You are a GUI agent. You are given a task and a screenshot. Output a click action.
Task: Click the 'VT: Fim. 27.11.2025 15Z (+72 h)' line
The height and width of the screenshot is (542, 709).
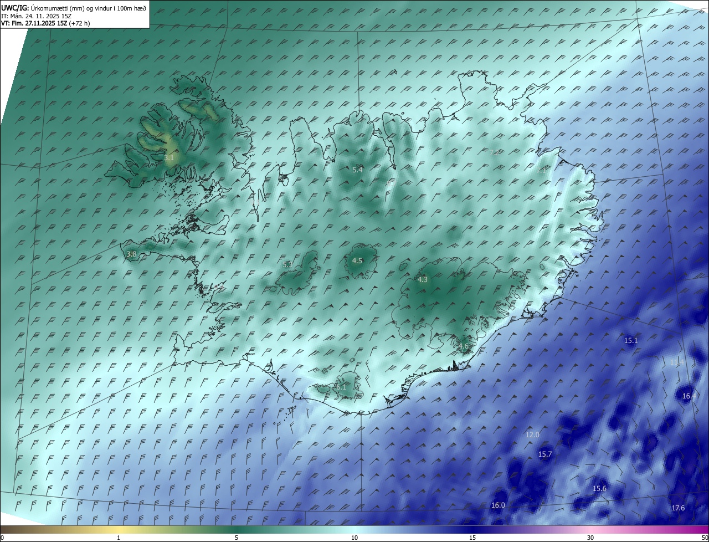click(x=46, y=23)
